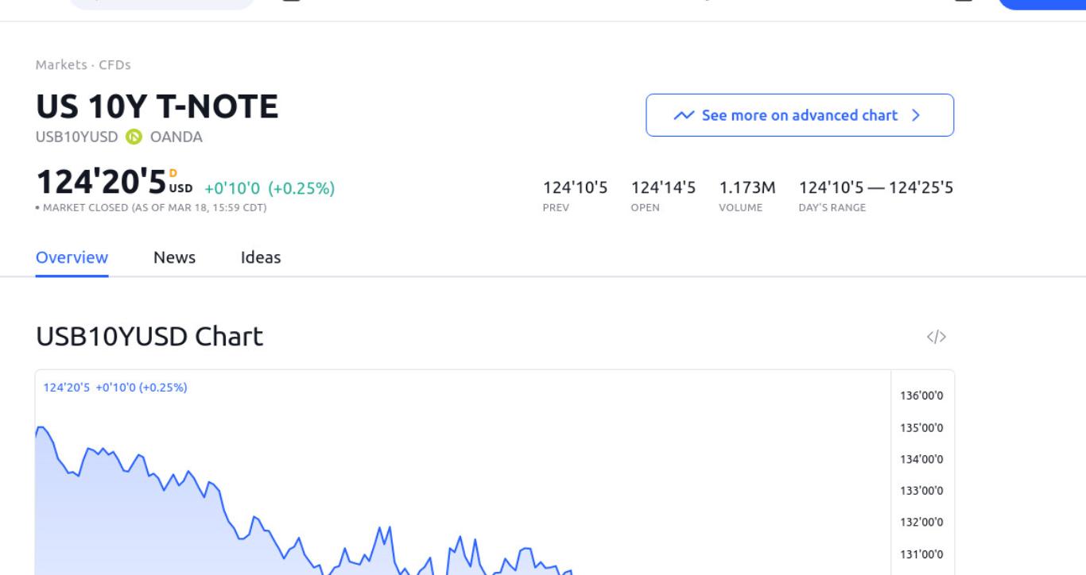This screenshot has height=575, width=1086.
Task: Click the +0'10'0 (+0.25%) change beside price
Action: tap(270, 188)
